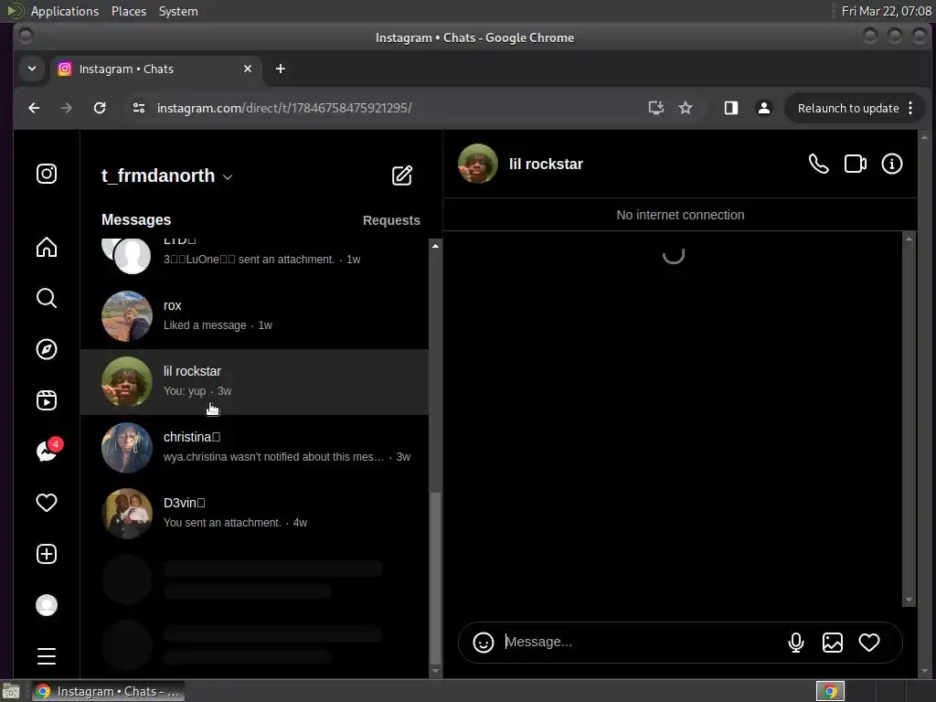Open the Explore compass icon
936x702 pixels.
click(47, 349)
